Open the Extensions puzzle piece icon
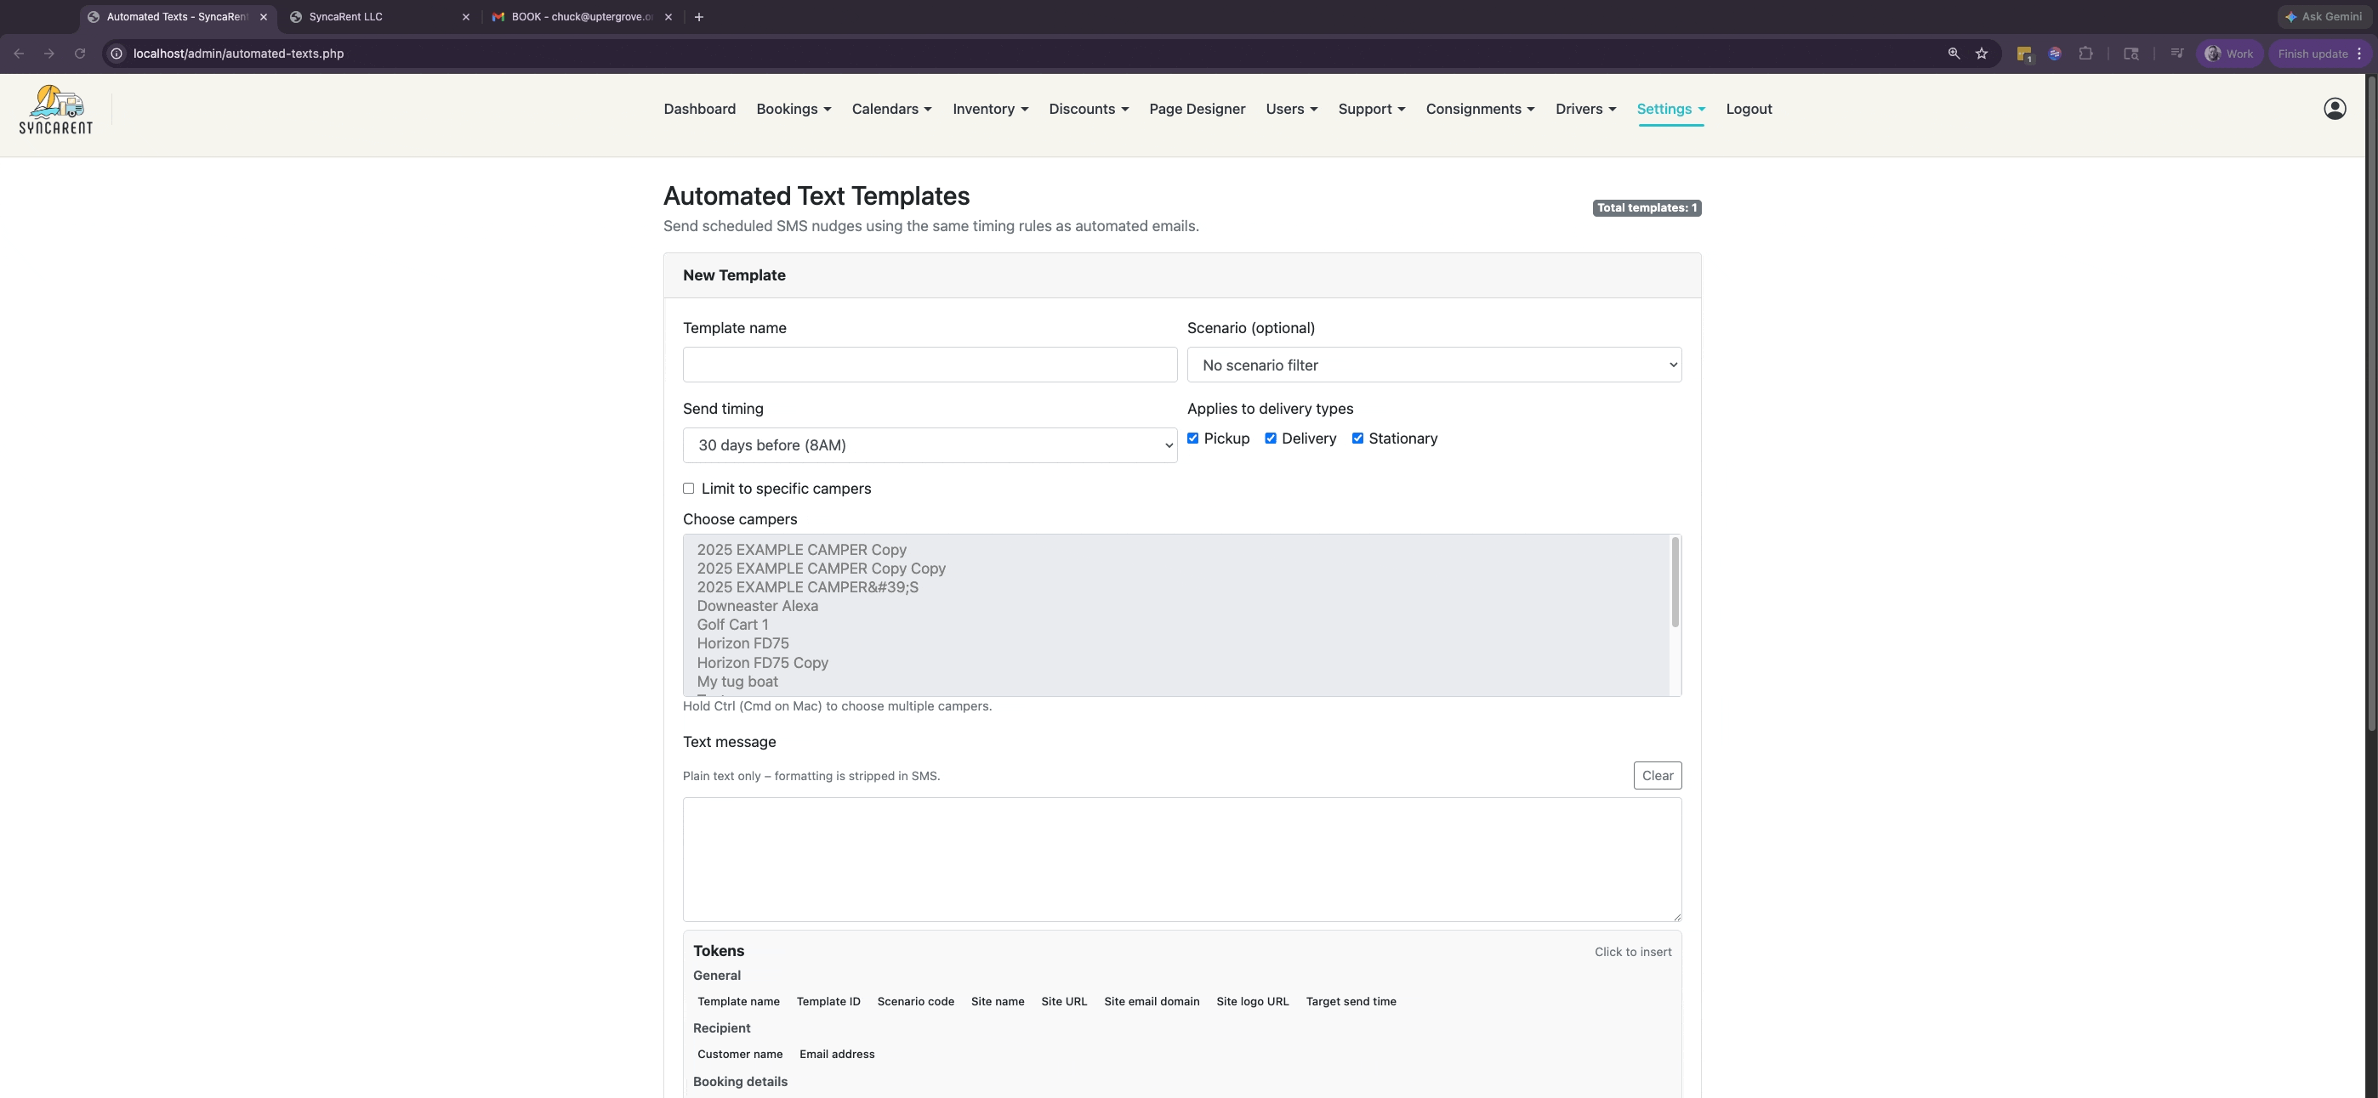The image size is (2378, 1098). (2085, 54)
